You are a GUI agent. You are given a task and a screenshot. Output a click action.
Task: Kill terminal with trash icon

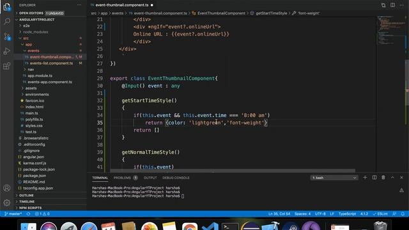pos(383,178)
